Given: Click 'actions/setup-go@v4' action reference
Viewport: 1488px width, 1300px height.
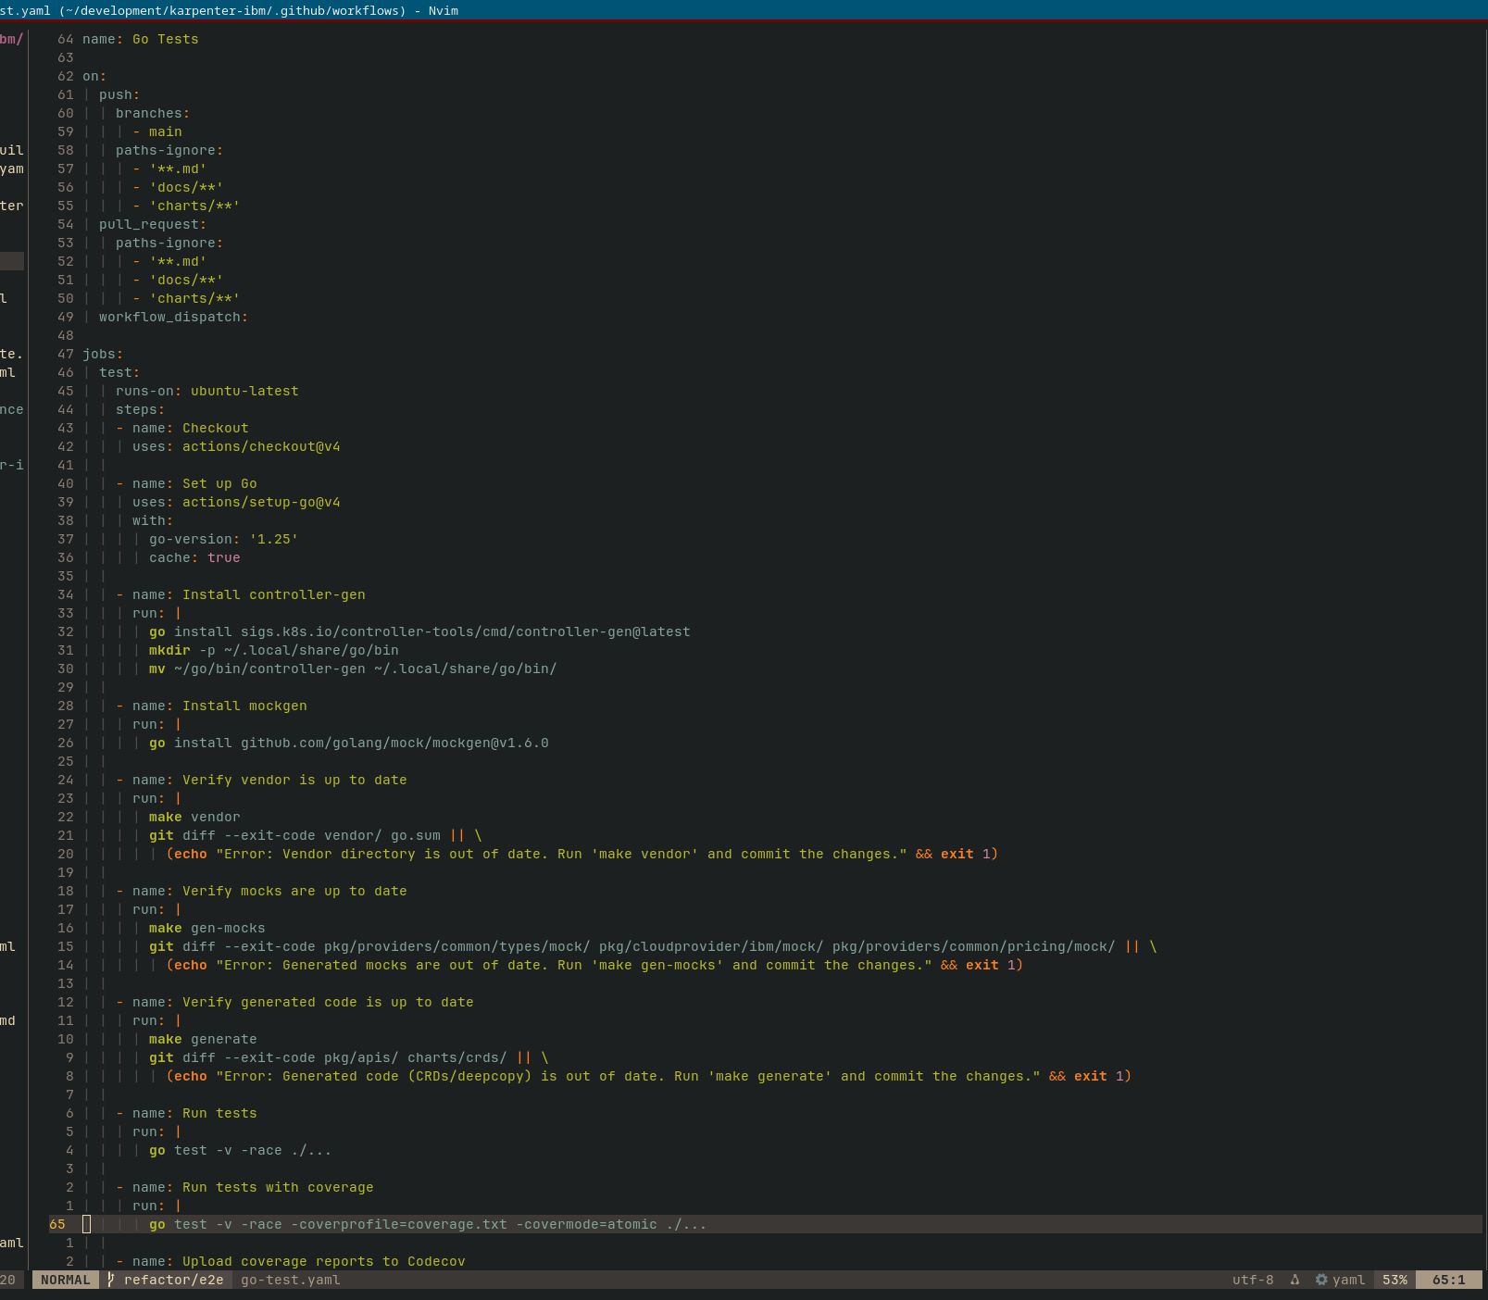Looking at the screenshot, I should click(261, 502).
